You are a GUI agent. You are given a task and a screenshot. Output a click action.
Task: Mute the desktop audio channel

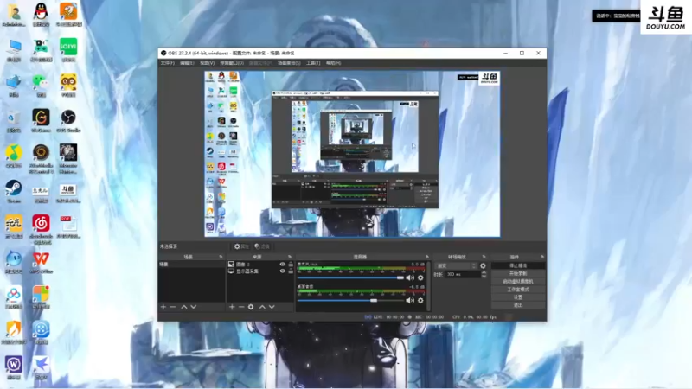point(410,300)
